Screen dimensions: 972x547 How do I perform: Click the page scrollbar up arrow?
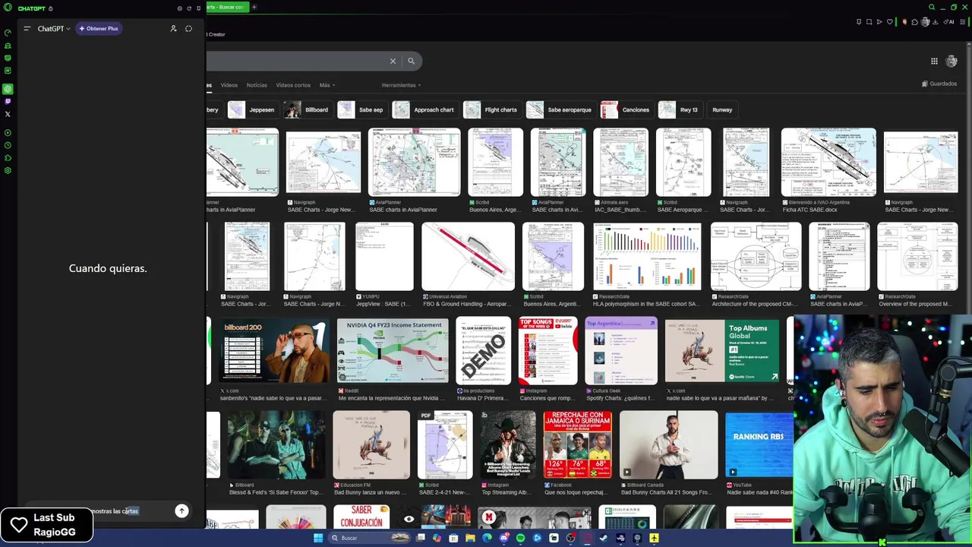(x=968, y=46)
